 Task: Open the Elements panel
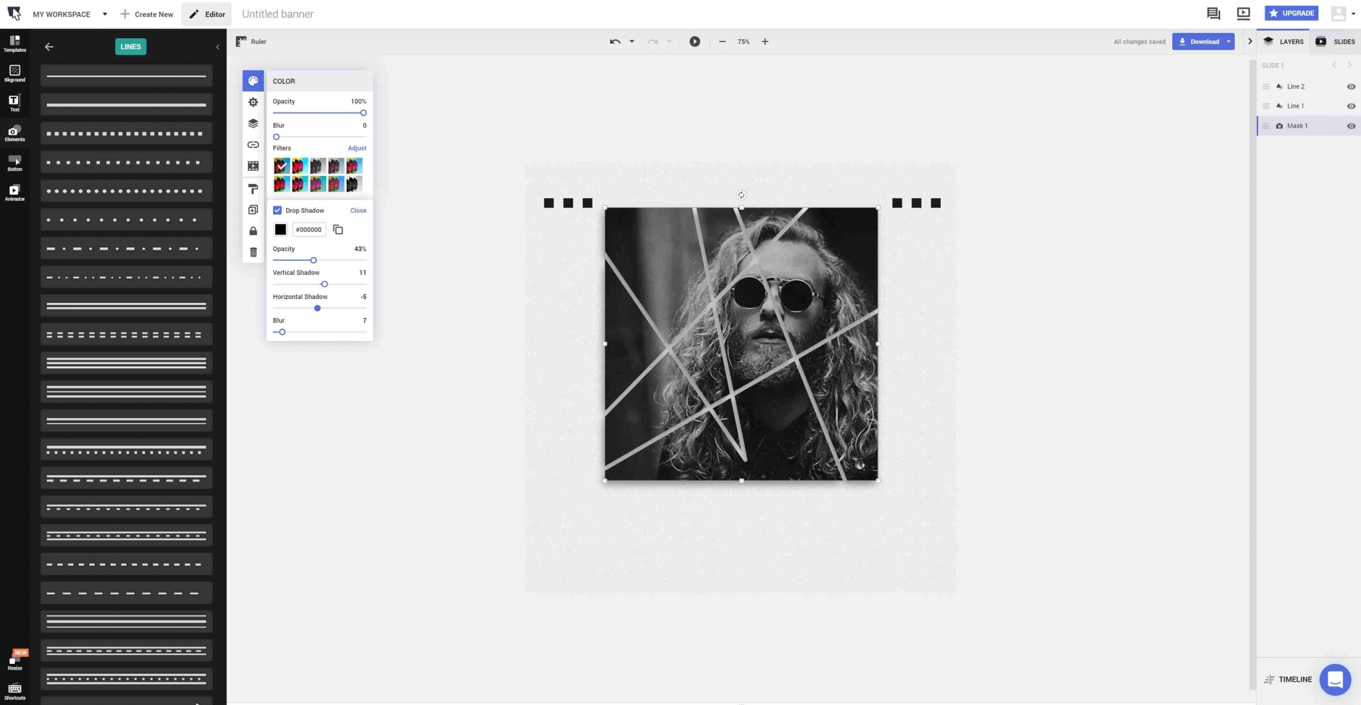click(x=15, y=133)
